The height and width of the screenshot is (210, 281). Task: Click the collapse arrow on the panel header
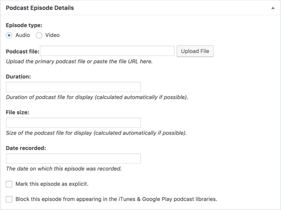tap(273, 7)
